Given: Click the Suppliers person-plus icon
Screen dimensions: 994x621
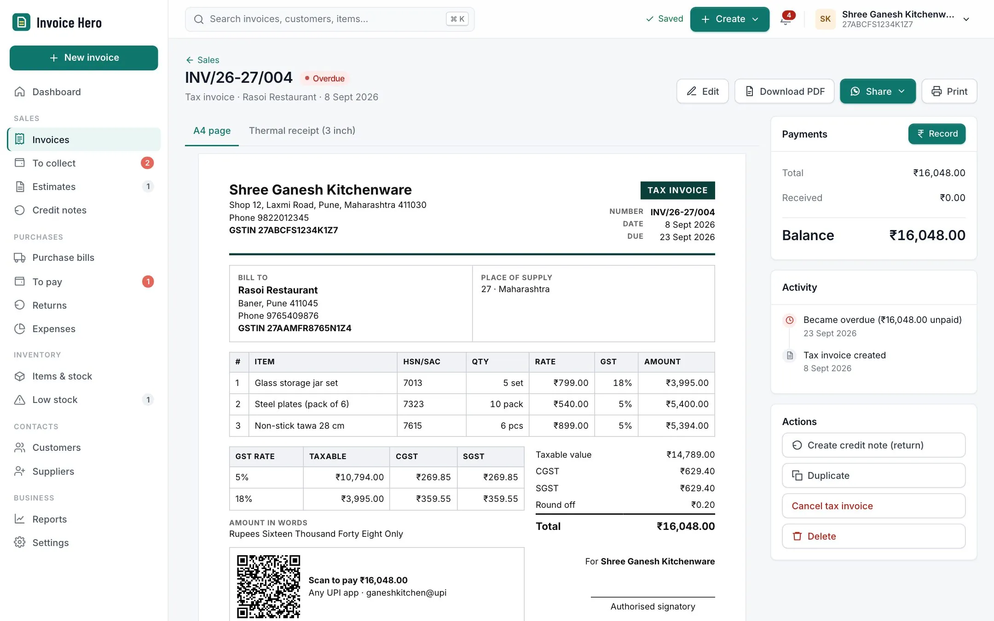Looking at the screenshot, I should click(x=19, y=471).
